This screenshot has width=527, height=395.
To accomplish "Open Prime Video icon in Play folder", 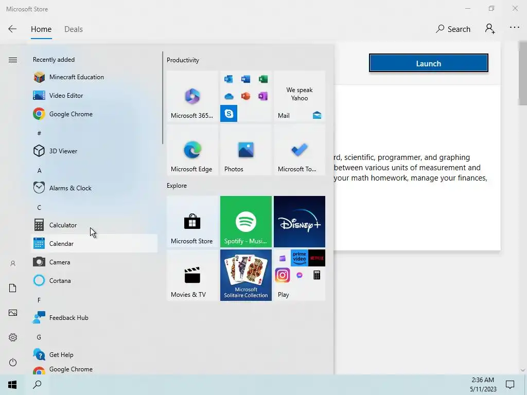I will pyautogui.click(x=300, y=258).
